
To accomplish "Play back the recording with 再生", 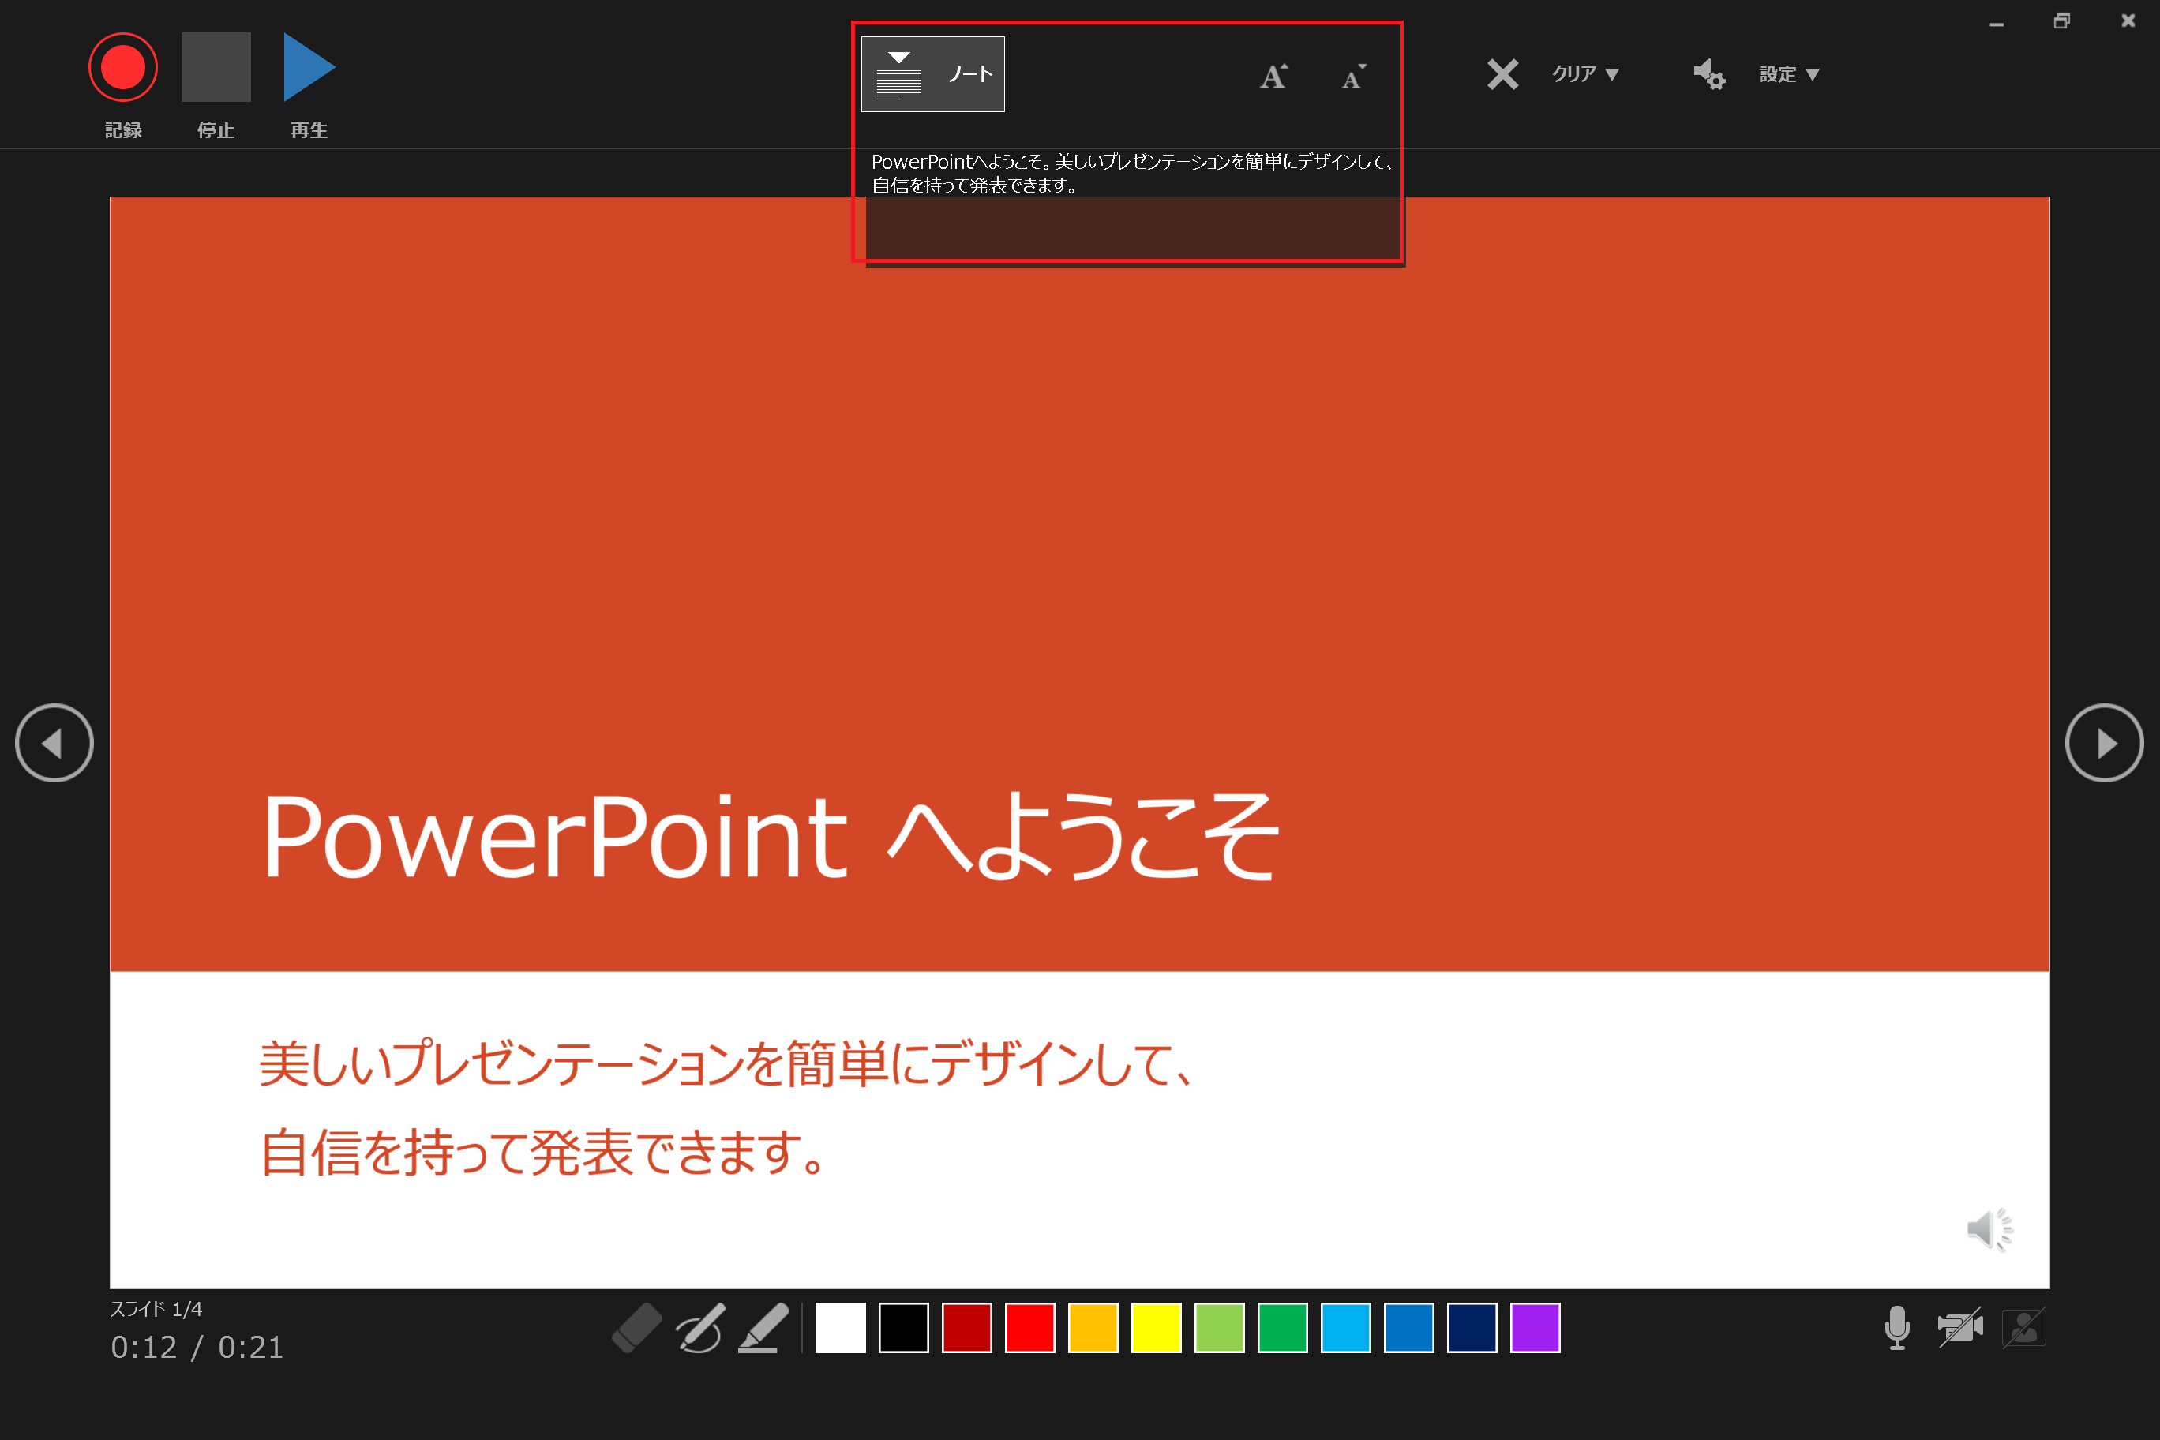I will coord(309,67).
